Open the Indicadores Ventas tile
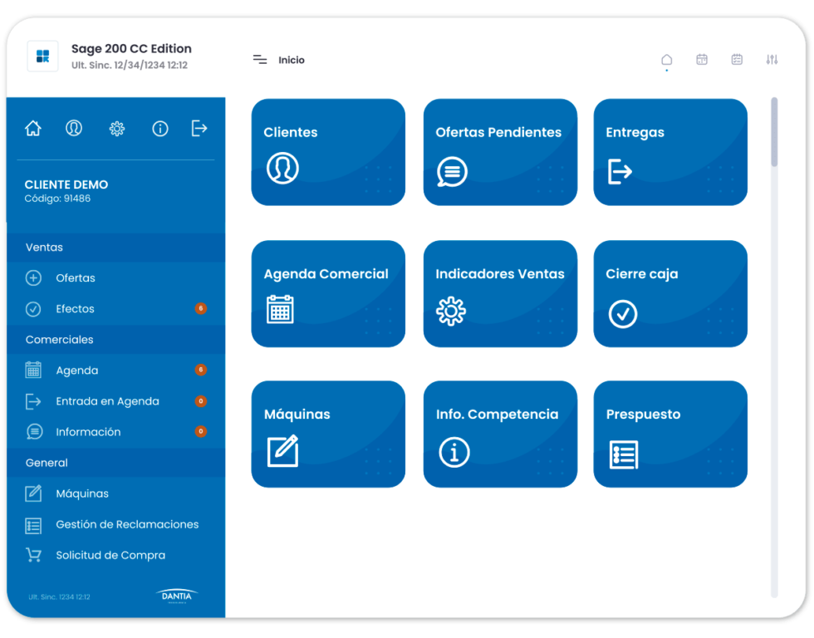This screenshot has width=814, height=638. [x=500, y=293]
